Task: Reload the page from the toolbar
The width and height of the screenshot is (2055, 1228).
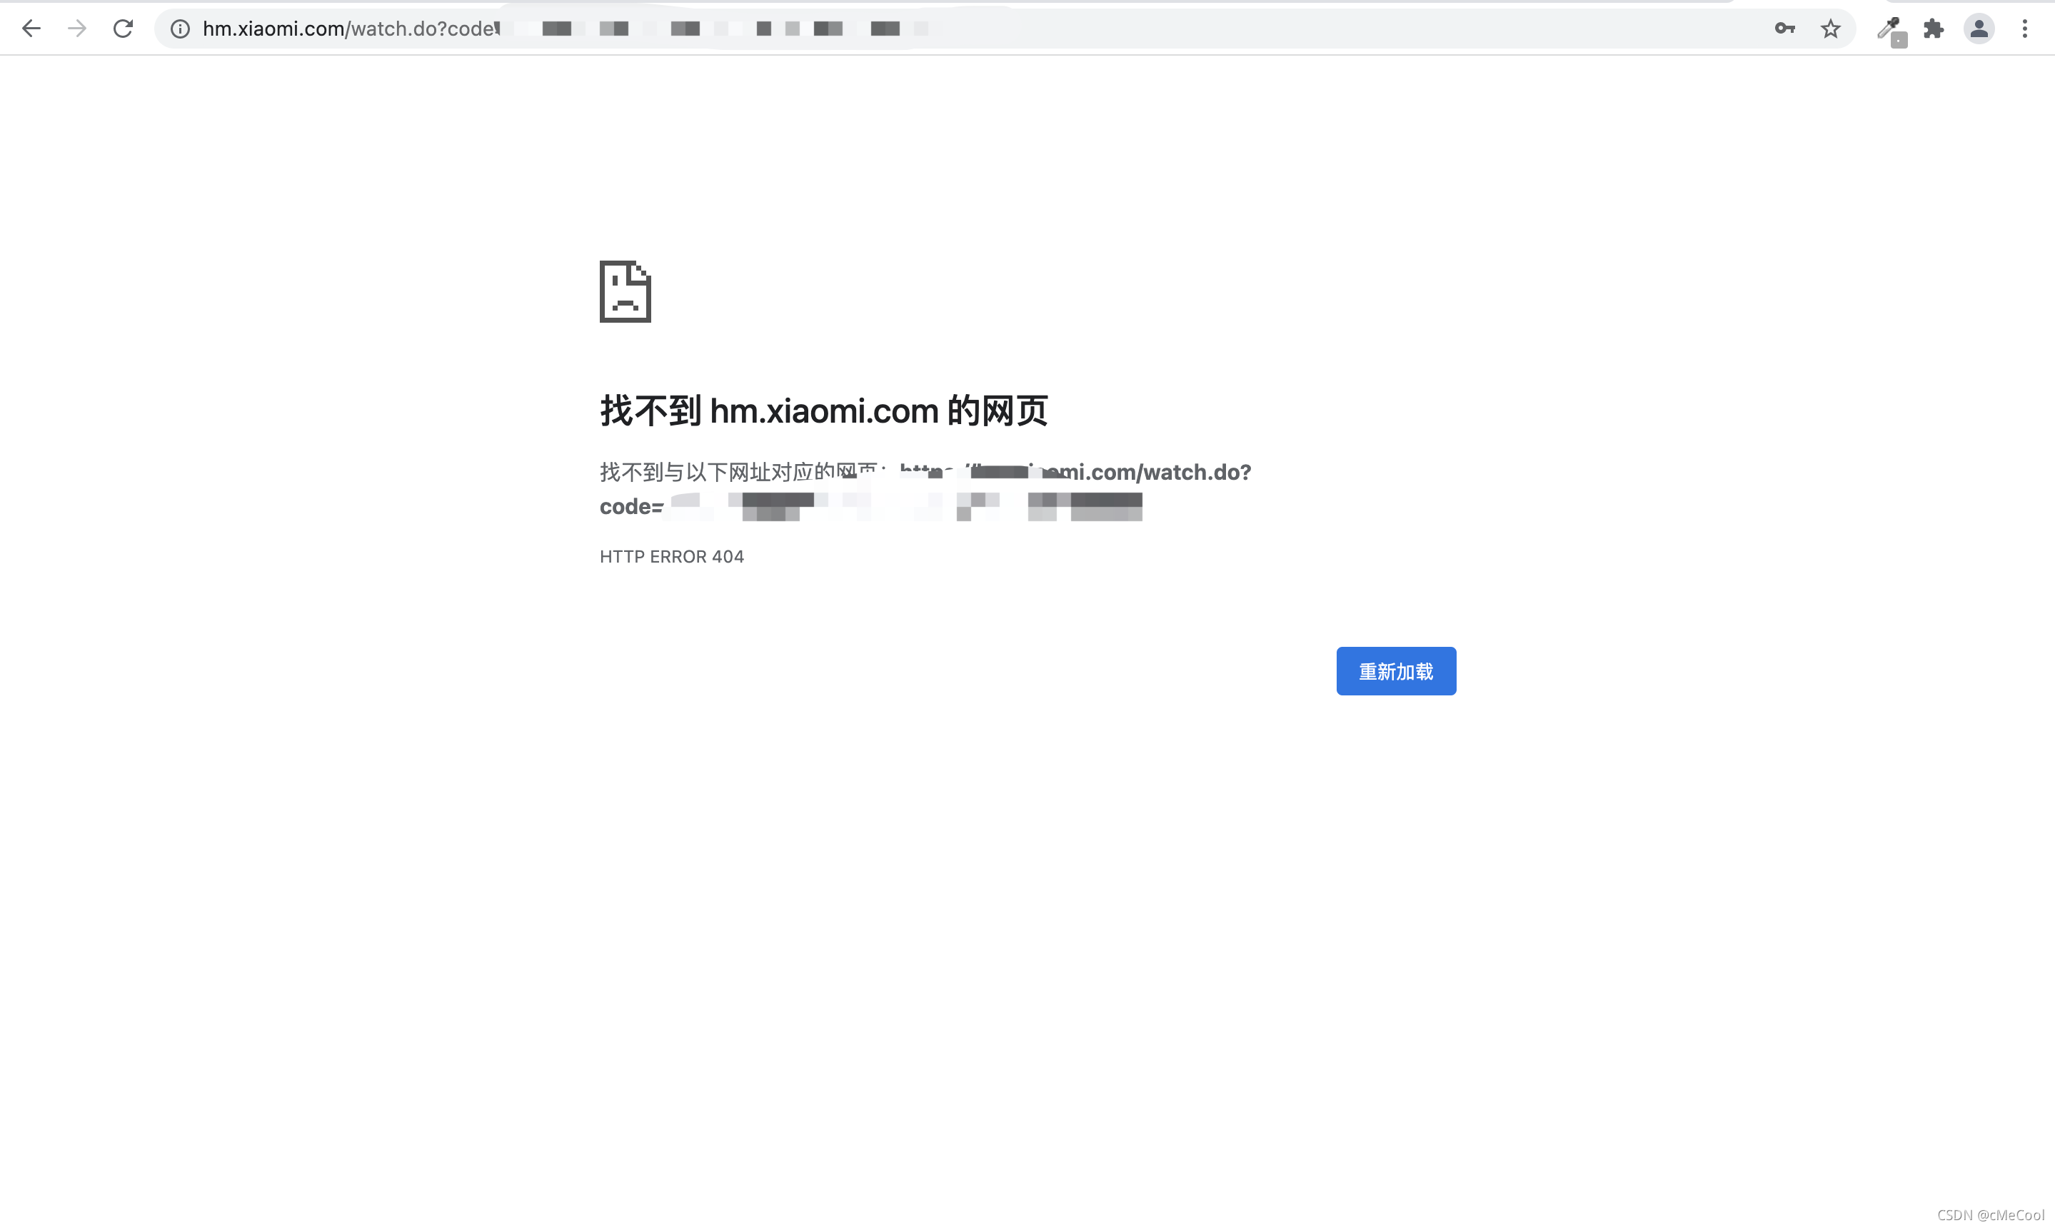Action: coord(124,29)
